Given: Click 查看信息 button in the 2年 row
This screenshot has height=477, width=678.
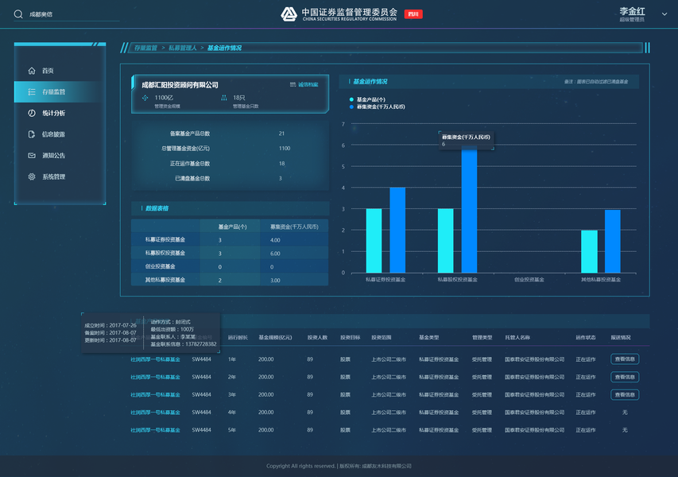Looking at the screenshot, I should coord(625,377).
